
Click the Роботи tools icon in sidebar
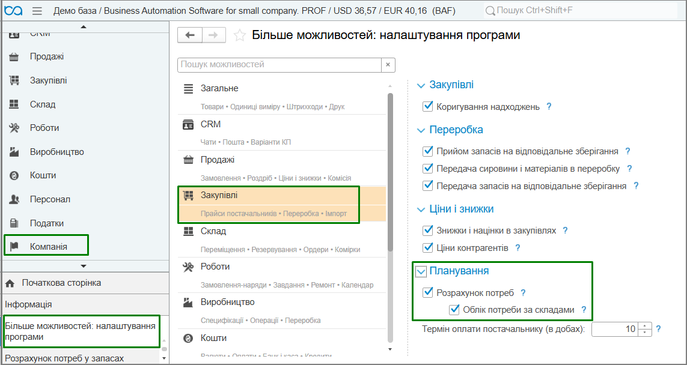[x=14, y=128]
